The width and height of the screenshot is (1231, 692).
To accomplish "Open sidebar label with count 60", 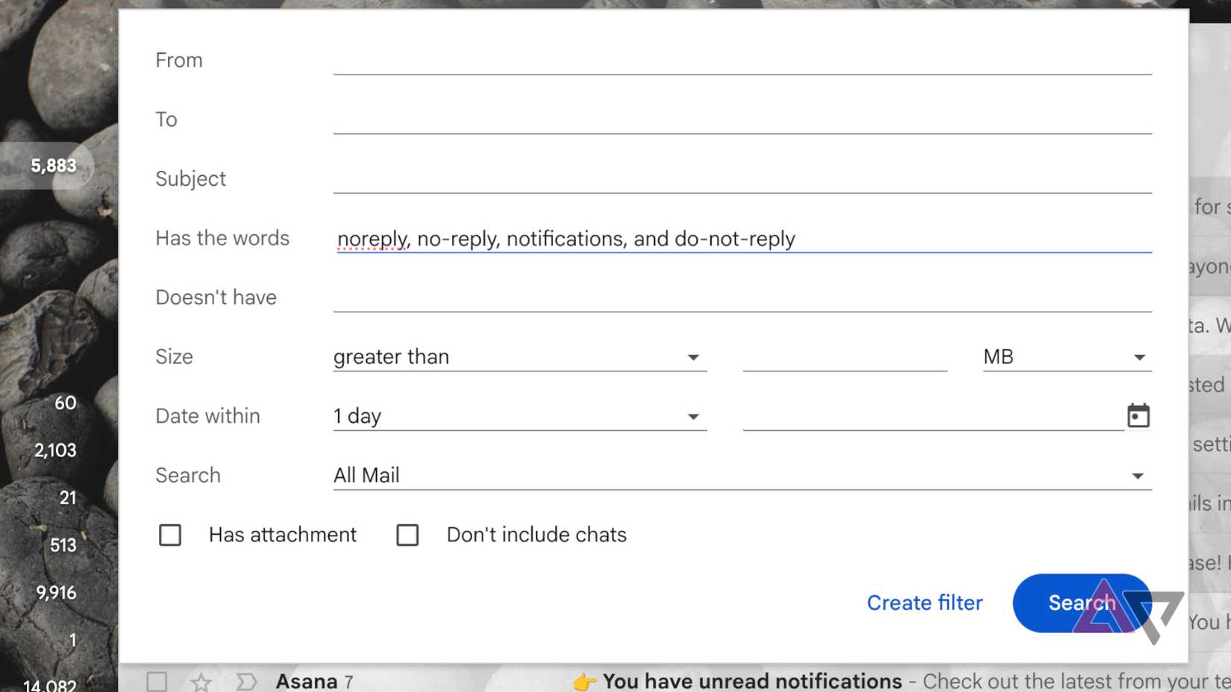I will click(65, 403).
